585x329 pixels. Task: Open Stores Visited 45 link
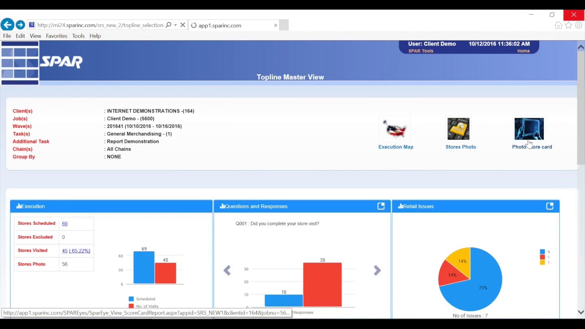tap(64, 250)
